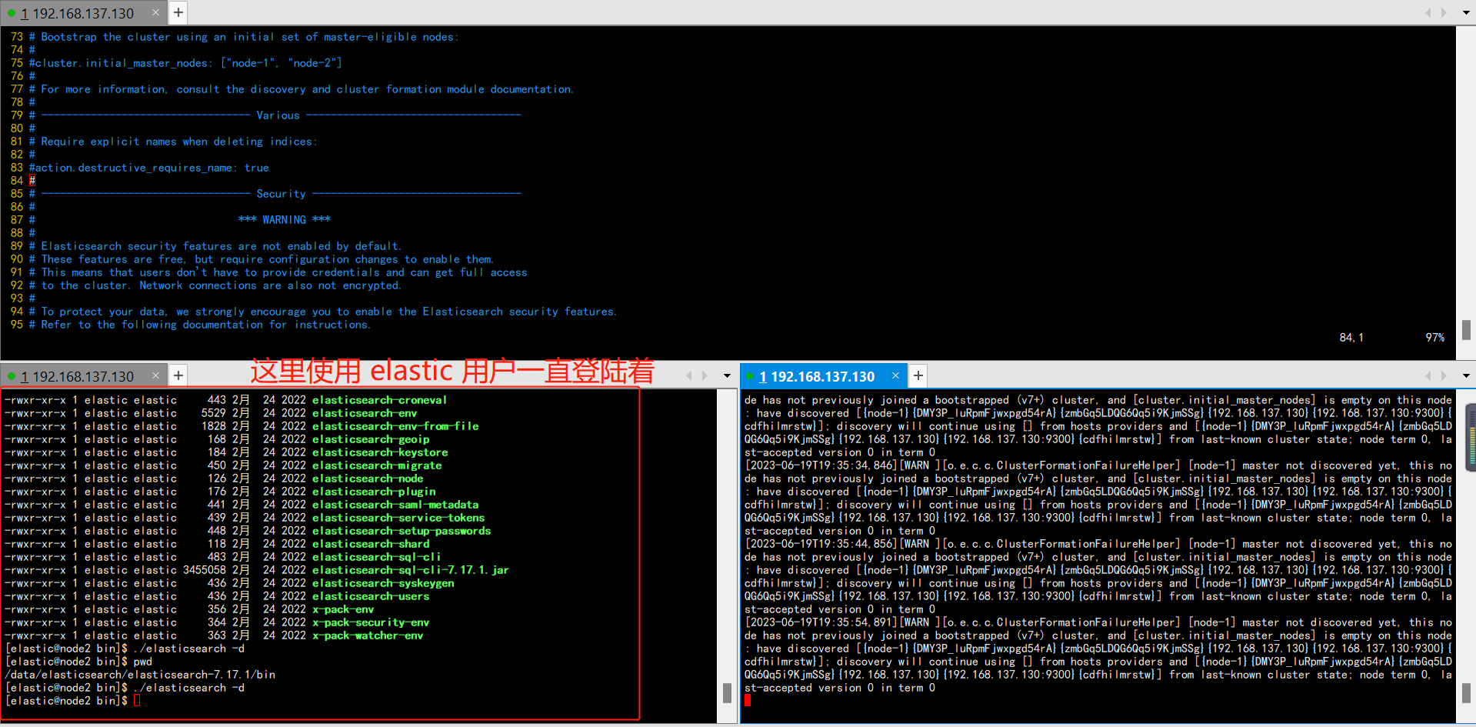1476x727 pixels.
Task: Click the top pane vertical scrollbar thumb
Action: click(1466, 329)
